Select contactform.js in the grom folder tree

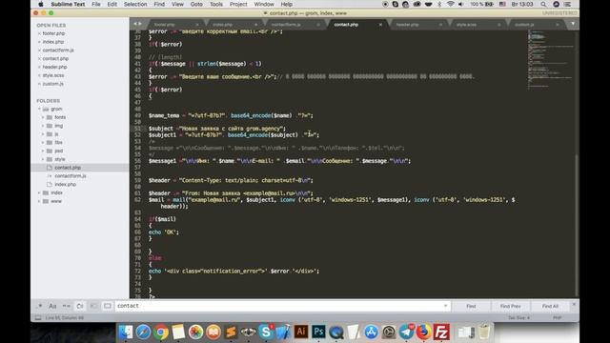point(71,176)
